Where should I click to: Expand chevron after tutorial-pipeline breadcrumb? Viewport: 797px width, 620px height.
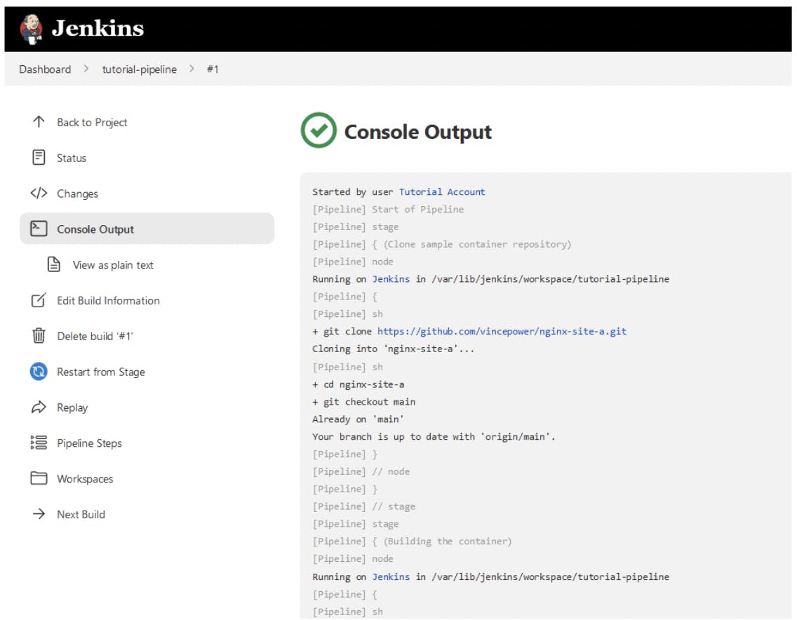pos(192,69)
